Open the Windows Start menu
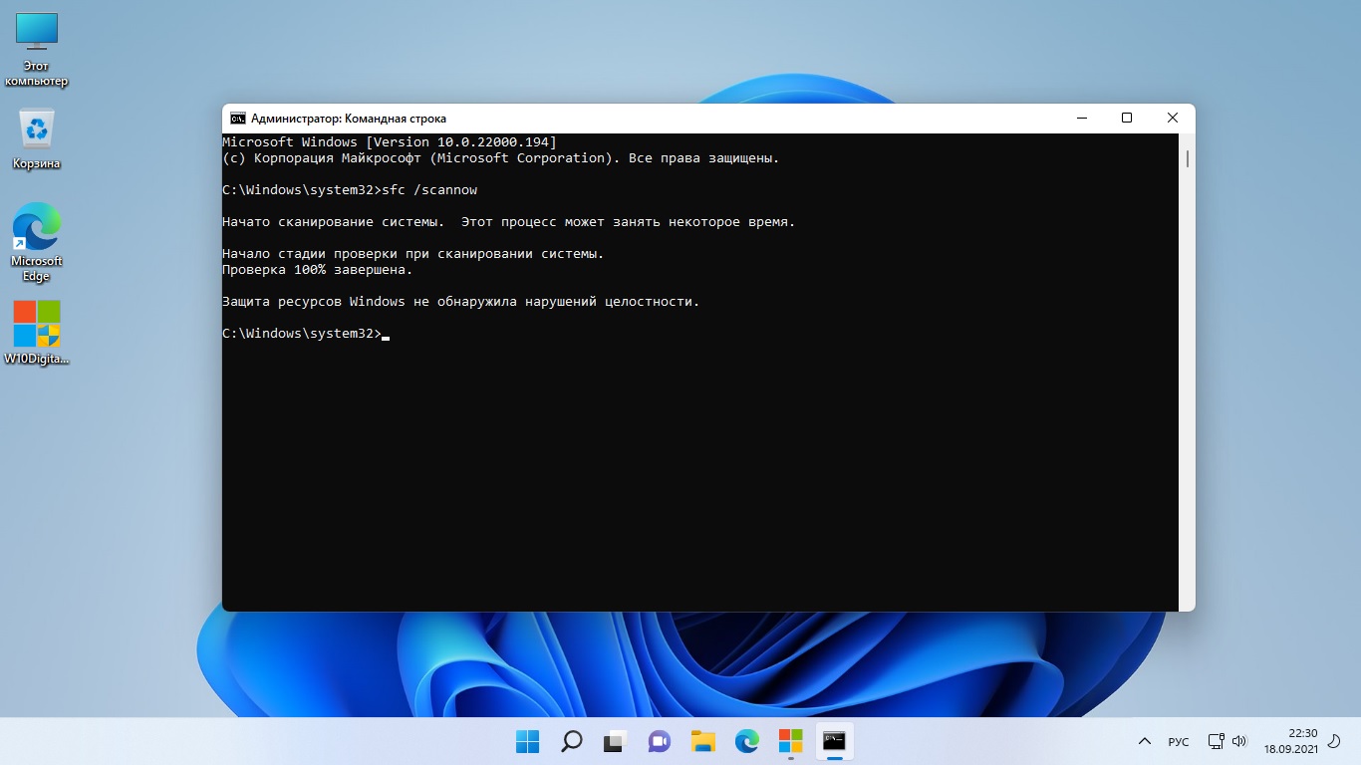 527,741
